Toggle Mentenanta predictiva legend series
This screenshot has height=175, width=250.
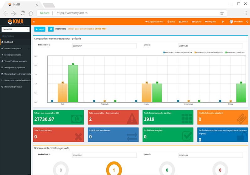tap(235, 52)
